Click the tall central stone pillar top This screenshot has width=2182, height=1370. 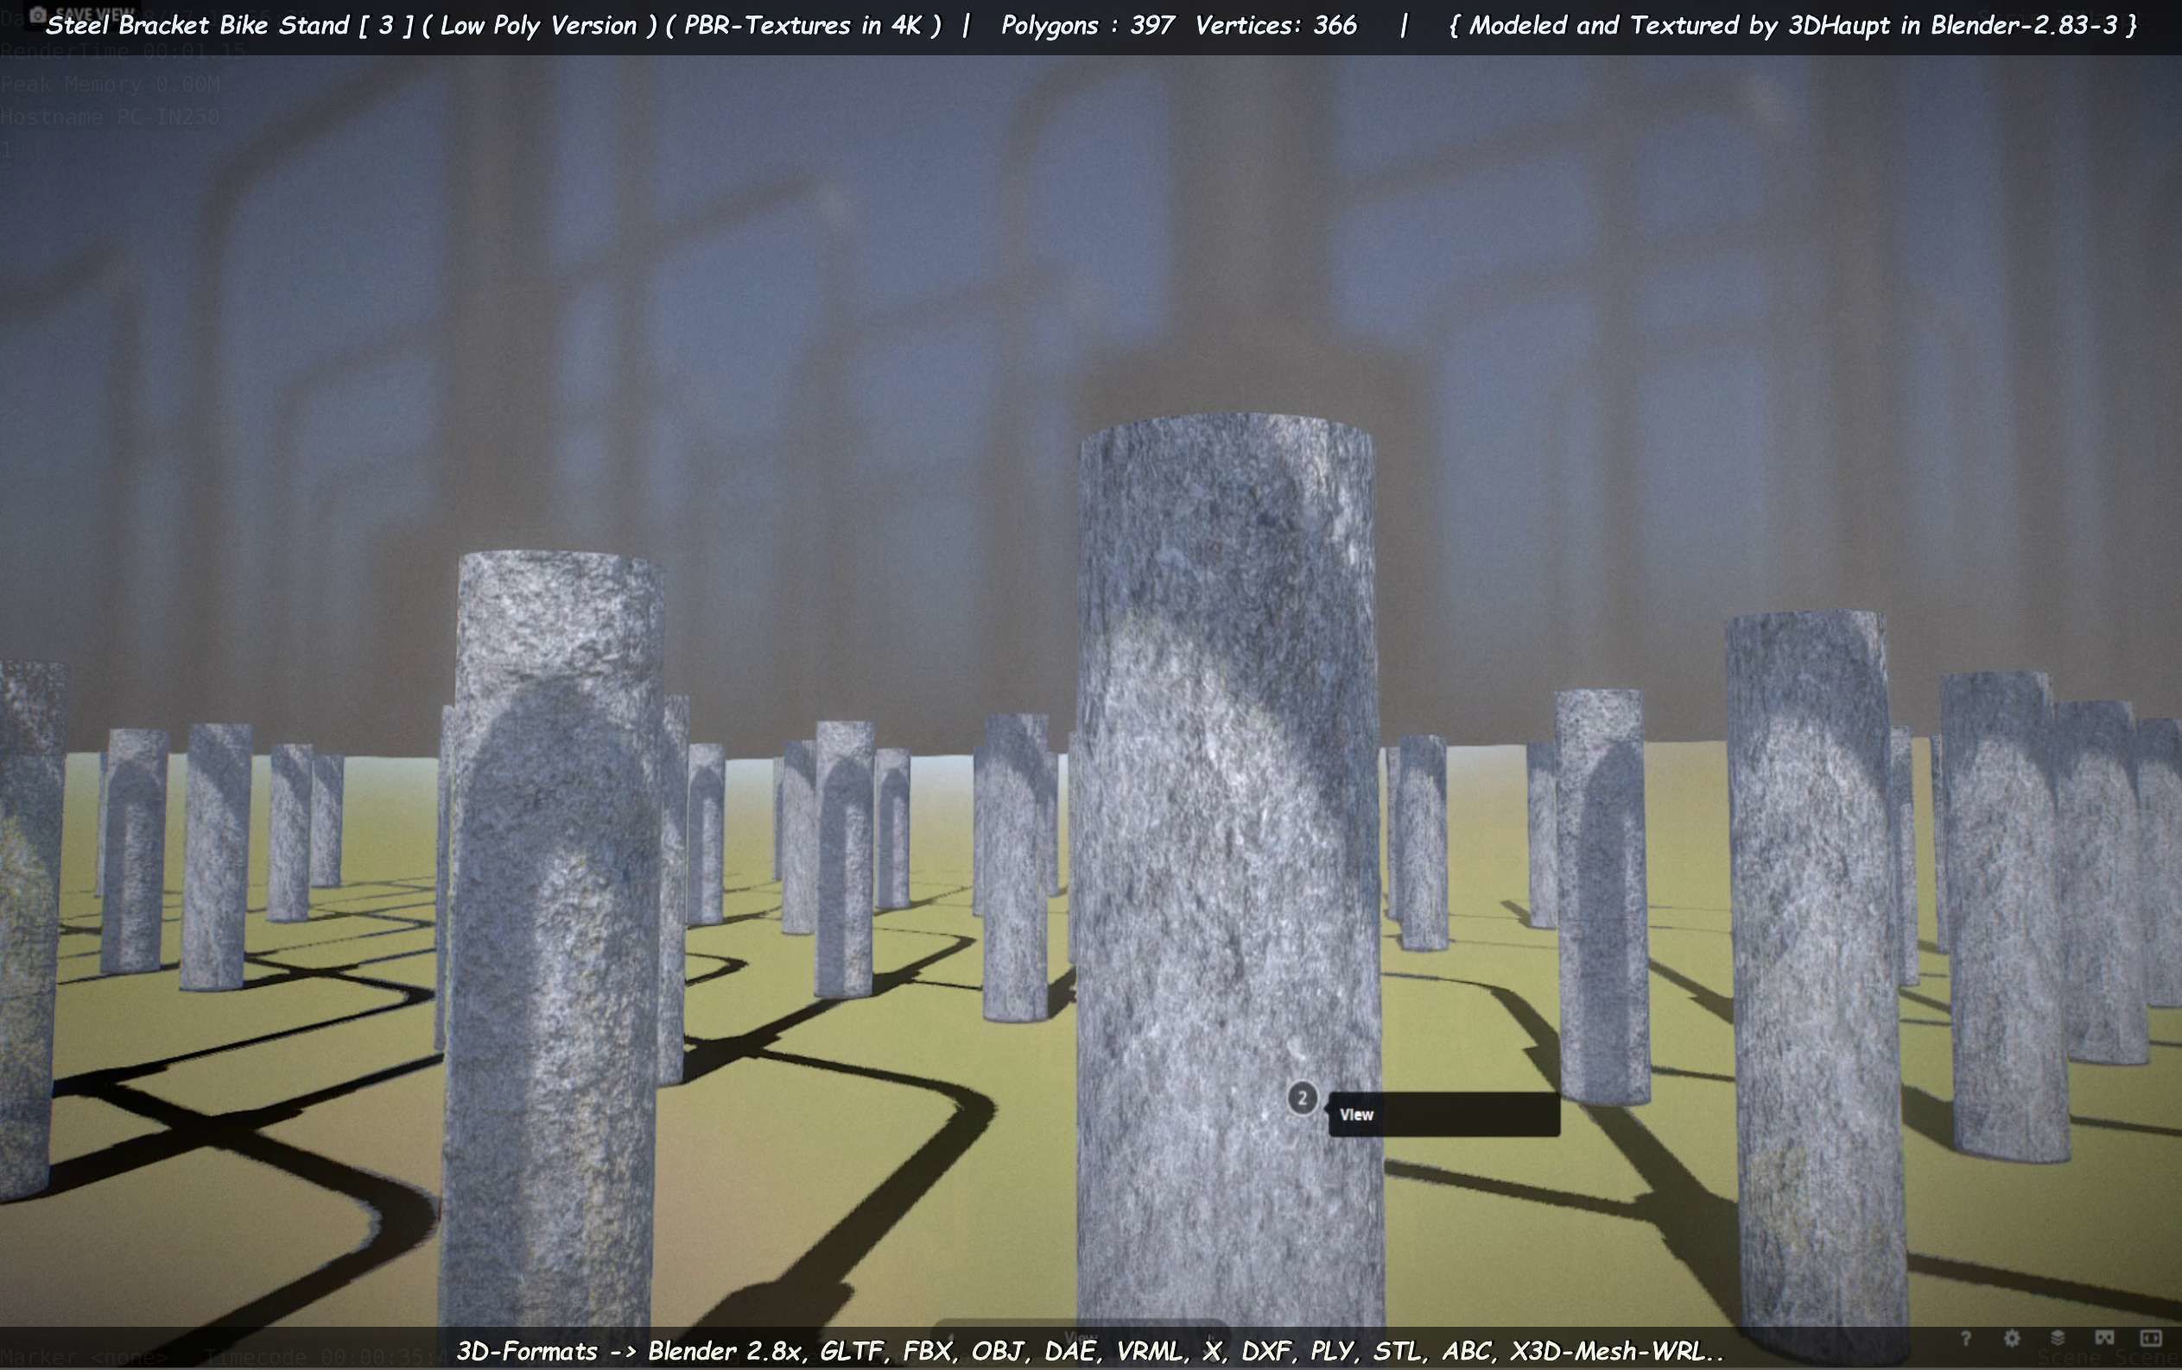point(1227,444)
